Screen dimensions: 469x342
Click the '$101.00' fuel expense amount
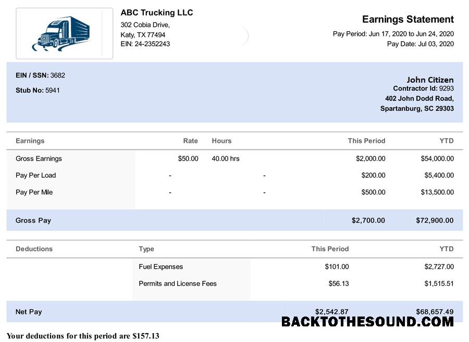tap(337, 267)
